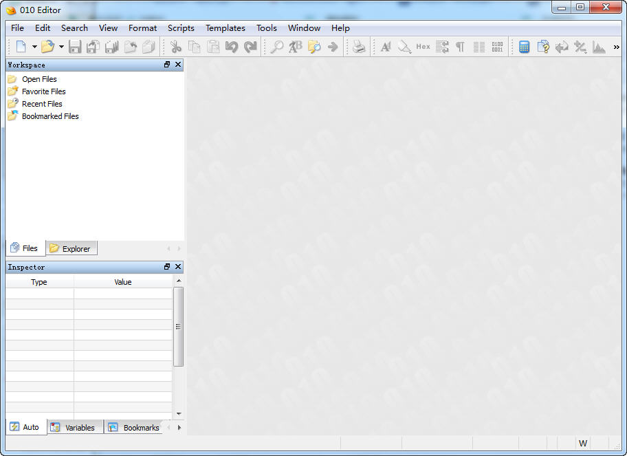Viewport: 627px width, 456px height.
Task: Click the Histogram chart icon
Action: point(599,47)
